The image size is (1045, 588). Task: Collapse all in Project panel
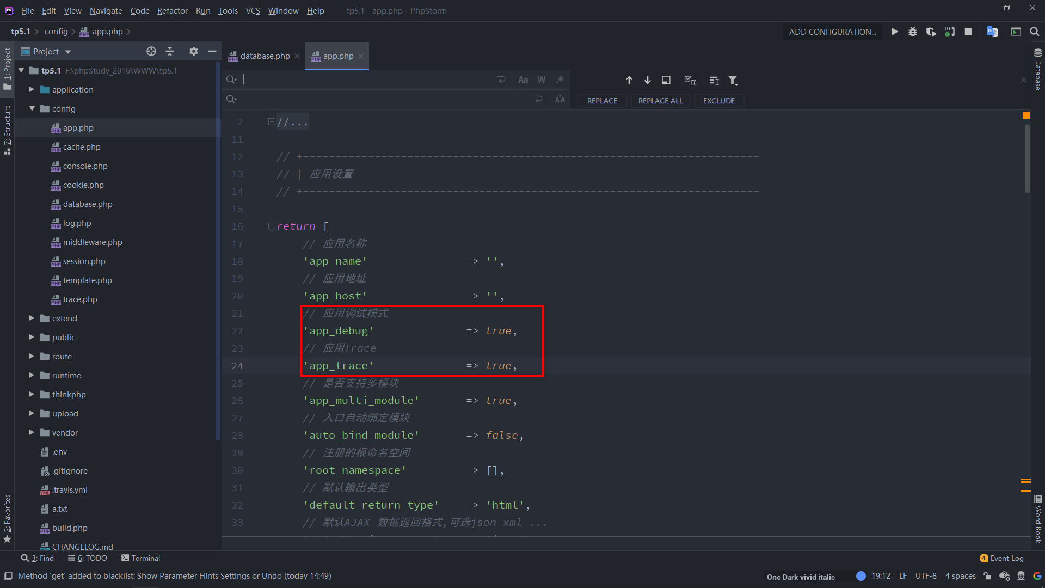170,51
